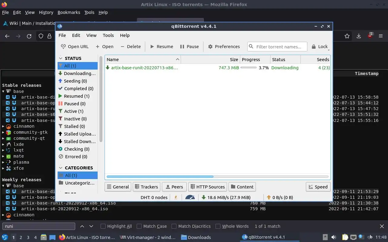Expand the community-gtk group in Firefox page
The image size is (388, 242).
coord(3,132)
